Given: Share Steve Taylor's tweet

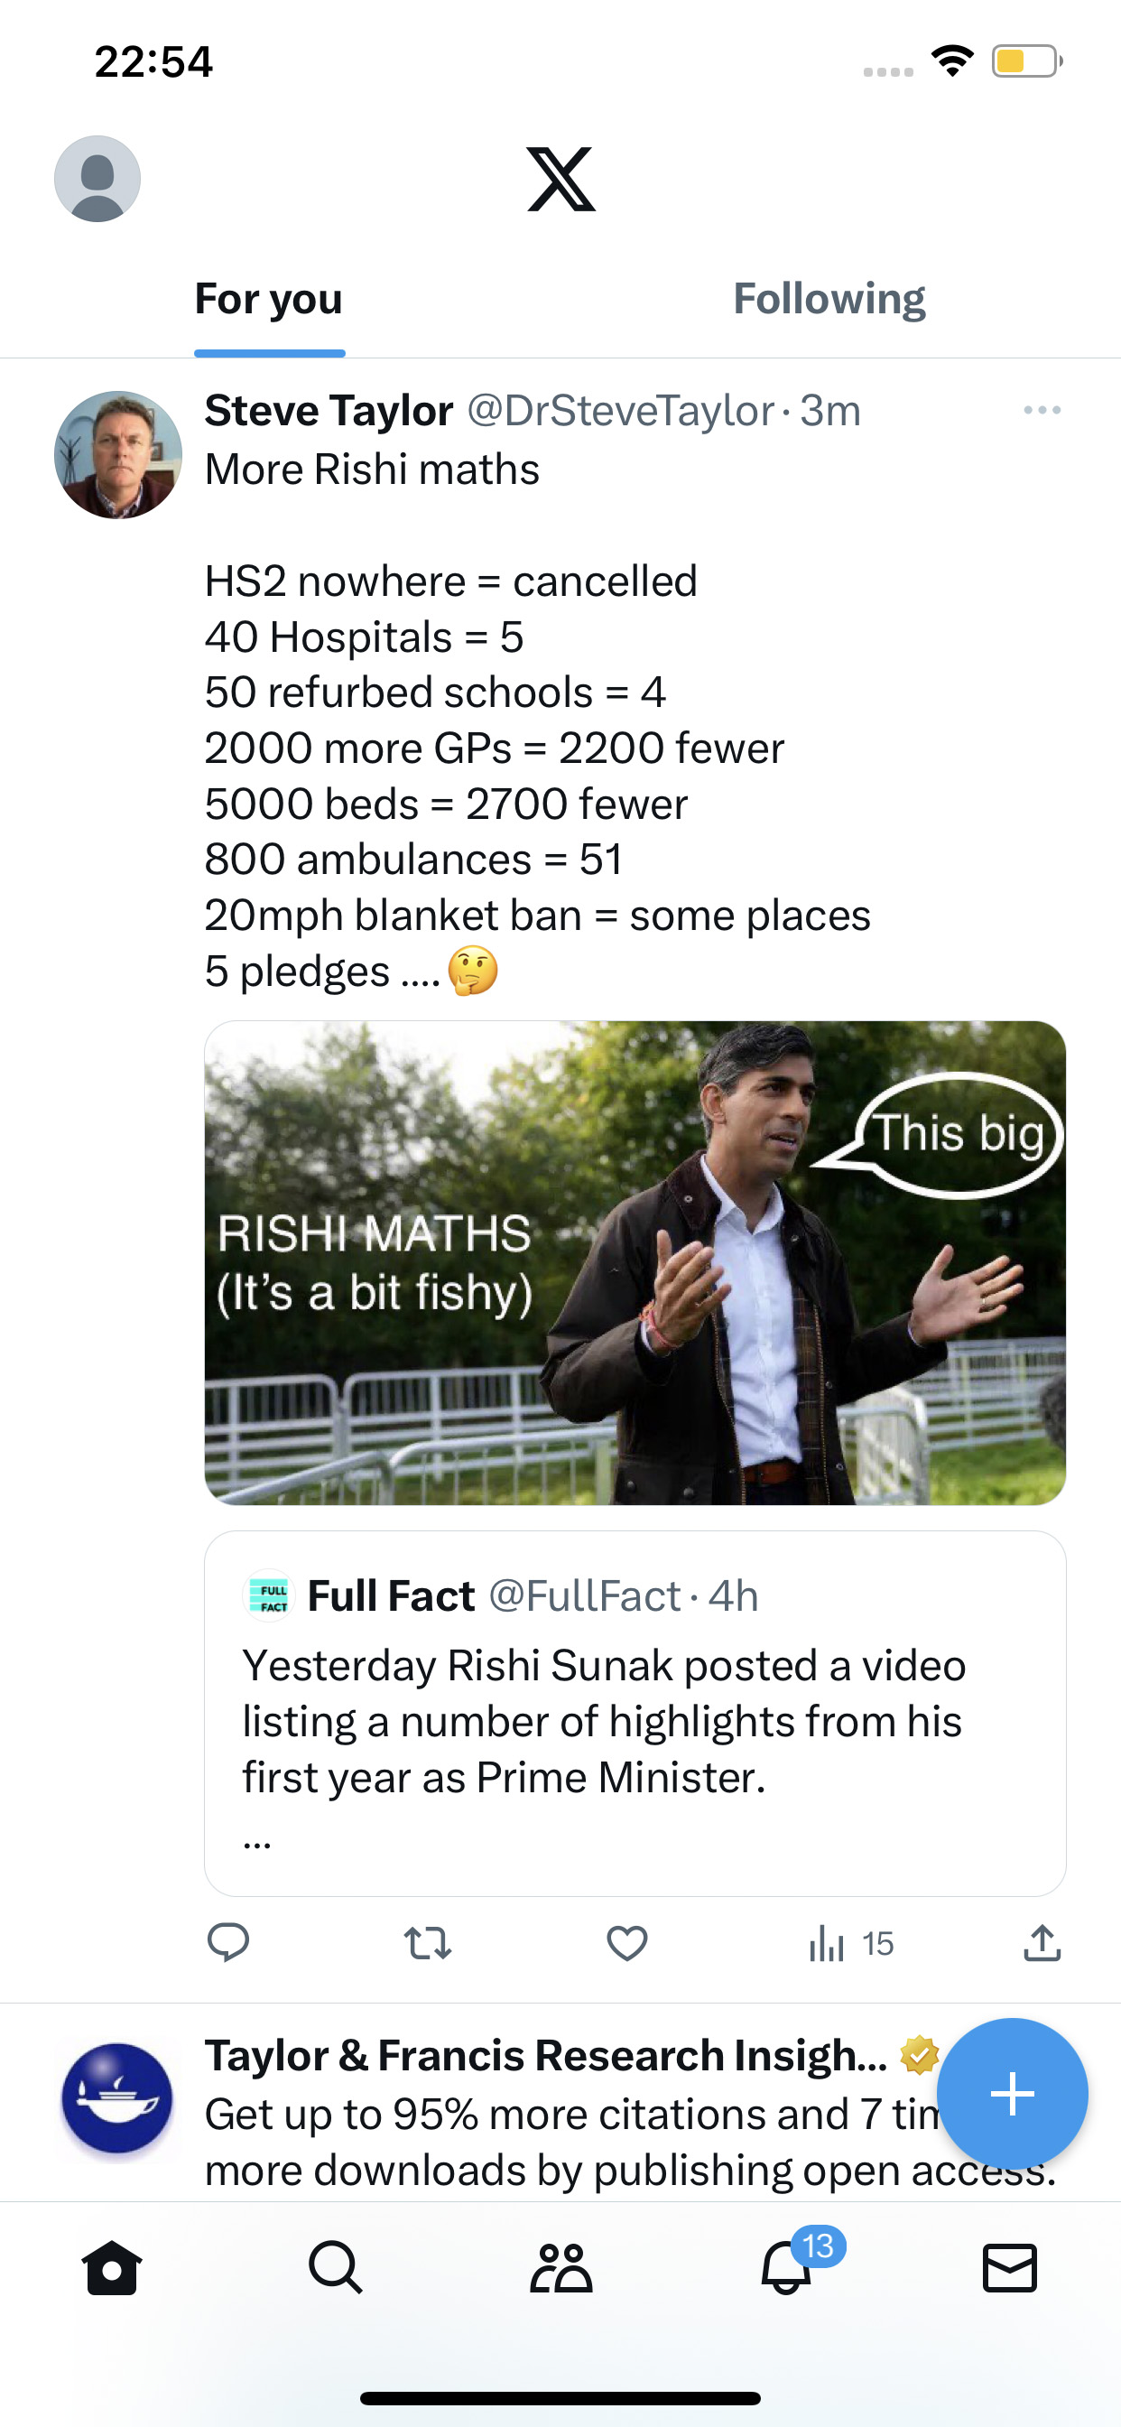Looking at the screenshot, I should point(1042,1943).
